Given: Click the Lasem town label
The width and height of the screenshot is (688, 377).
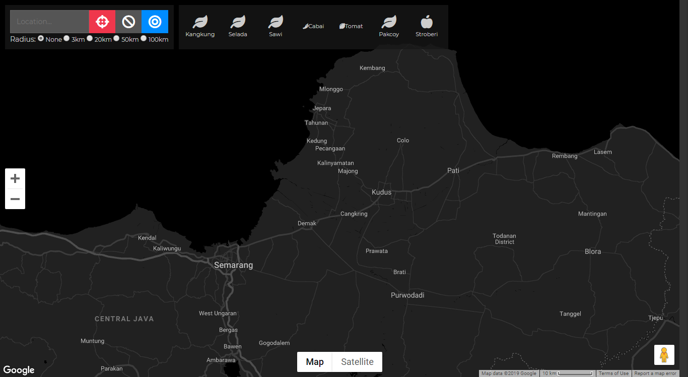Looking at the screenshot, I should (x=603, y=152).
